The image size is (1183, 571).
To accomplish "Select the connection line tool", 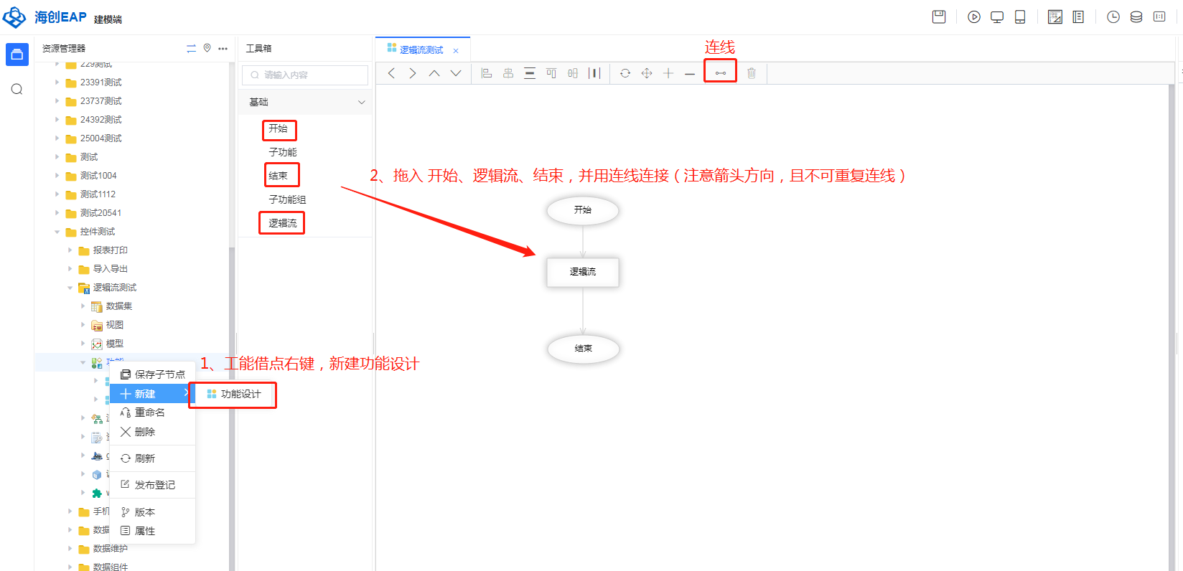I will click(720, 73).
